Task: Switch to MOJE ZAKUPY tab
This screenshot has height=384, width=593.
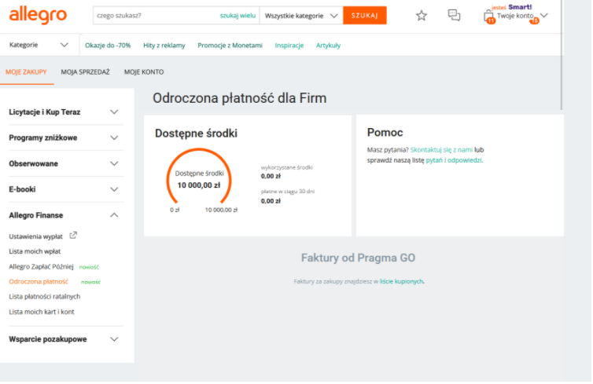Action: pyautogui.click(x=26, y=71)
